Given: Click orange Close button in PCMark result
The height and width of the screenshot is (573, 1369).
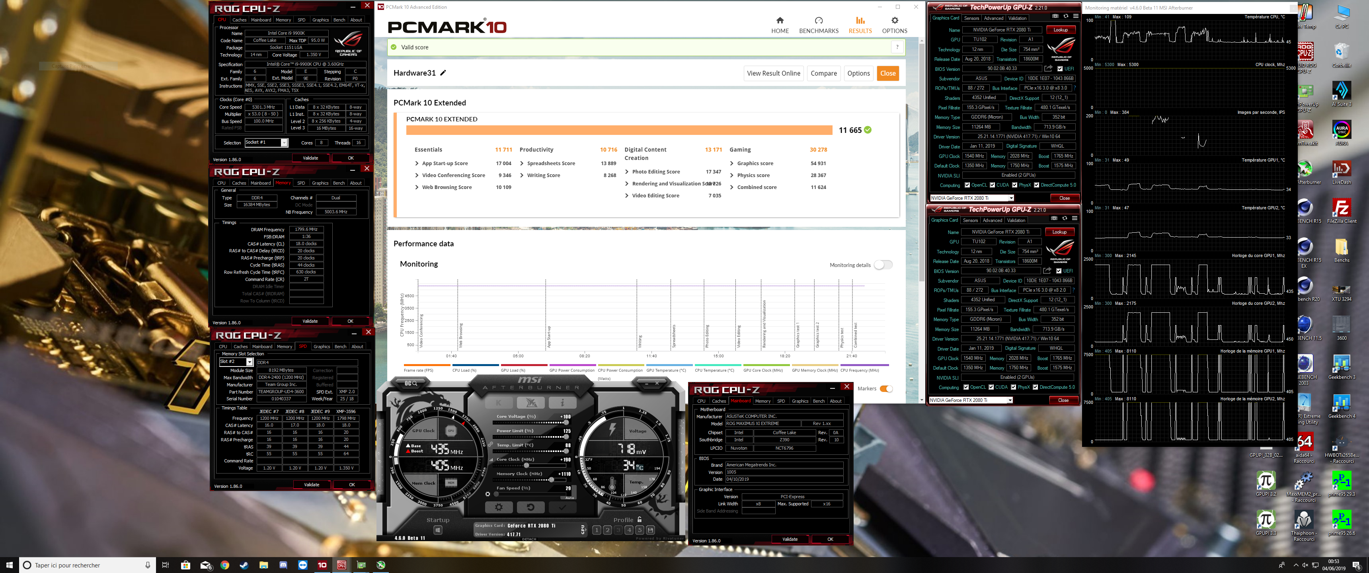Looking at the screenshot, I should click(887, 73).
